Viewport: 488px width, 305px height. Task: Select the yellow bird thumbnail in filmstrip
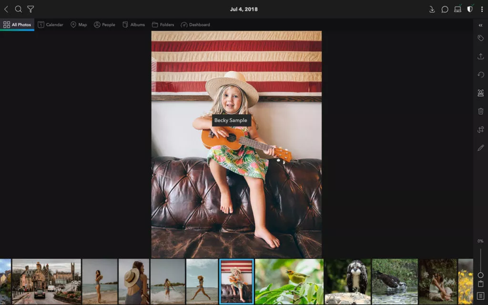(289, 281)
